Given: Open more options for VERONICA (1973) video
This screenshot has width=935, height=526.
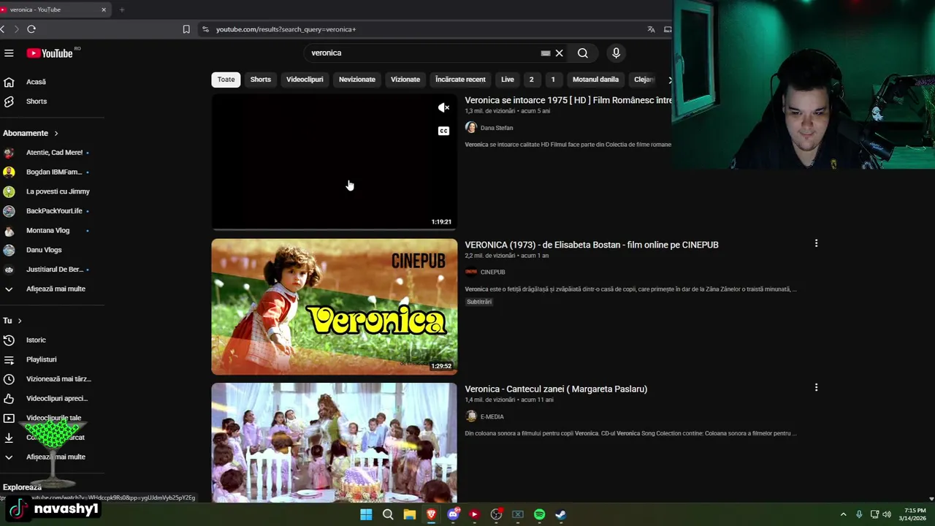Looking at the screenshot, I should [x=816, y=243].
